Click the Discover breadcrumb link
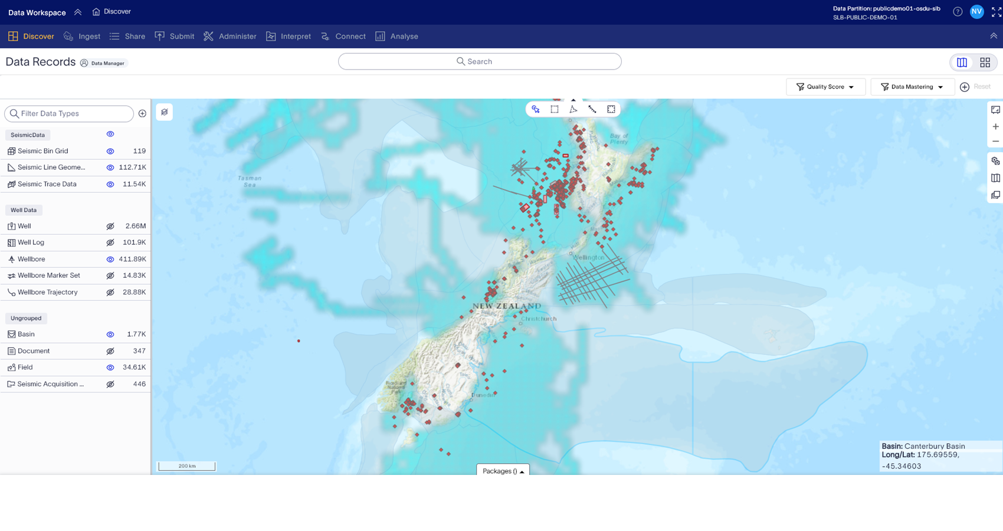This screenshot has height=531, width=1003. click(112, 12)
